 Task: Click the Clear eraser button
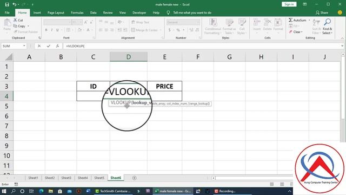[295, 32]
